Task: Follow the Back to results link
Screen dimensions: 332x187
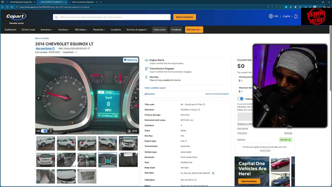Action: [42, 38]
